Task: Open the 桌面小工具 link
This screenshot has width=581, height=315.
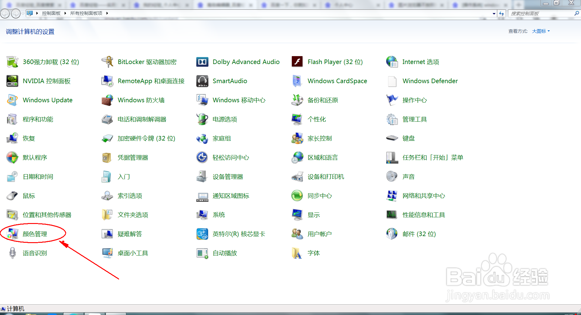Action: [133, 253]
